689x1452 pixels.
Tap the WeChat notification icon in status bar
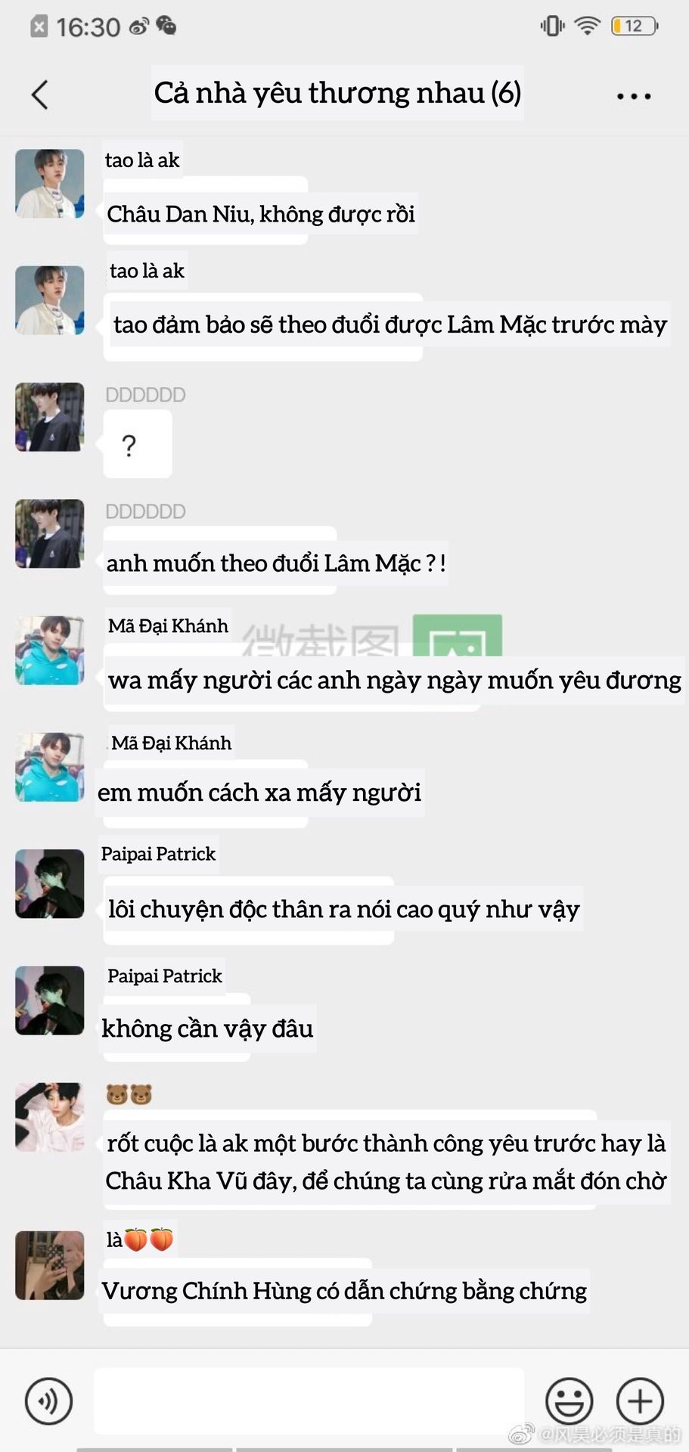pyautogui.click(x=166, y=26)
